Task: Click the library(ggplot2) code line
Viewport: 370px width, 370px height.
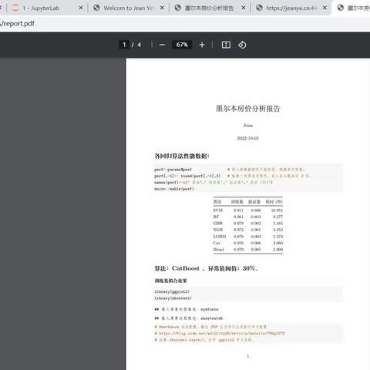Action: point(172,291)
